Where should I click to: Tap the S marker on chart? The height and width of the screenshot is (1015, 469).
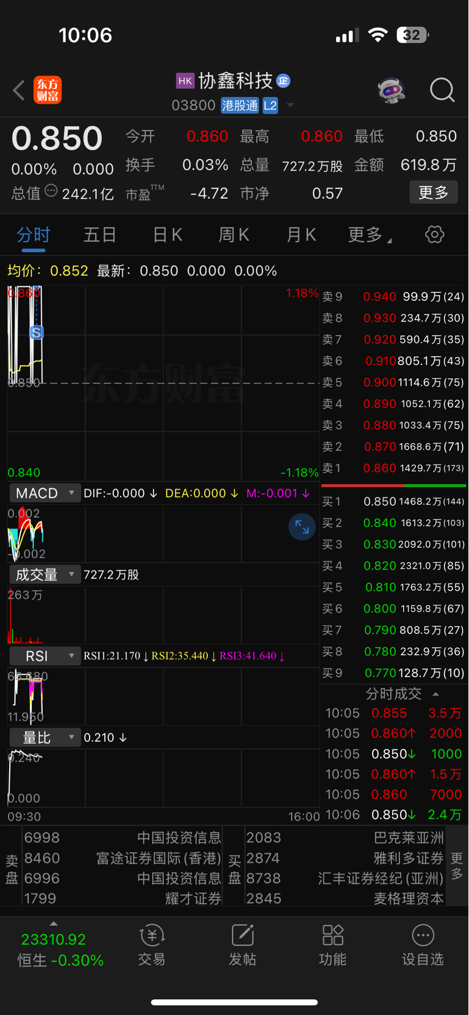coord(37,333)
